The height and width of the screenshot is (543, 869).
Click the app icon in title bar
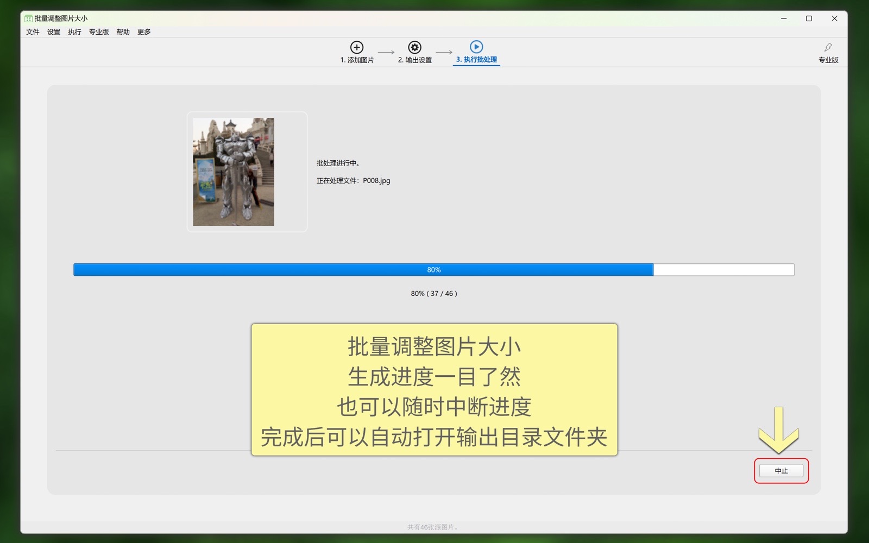[x=28, y=18]
